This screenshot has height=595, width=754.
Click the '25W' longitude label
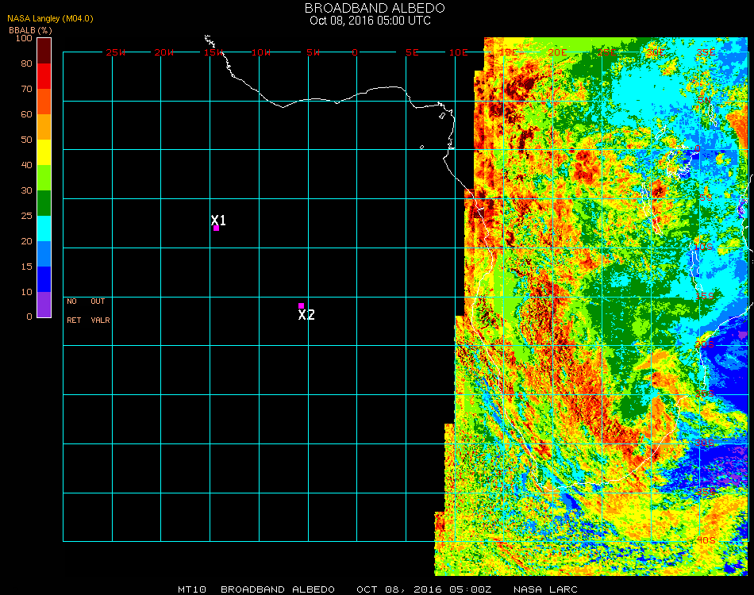point(115,52)
